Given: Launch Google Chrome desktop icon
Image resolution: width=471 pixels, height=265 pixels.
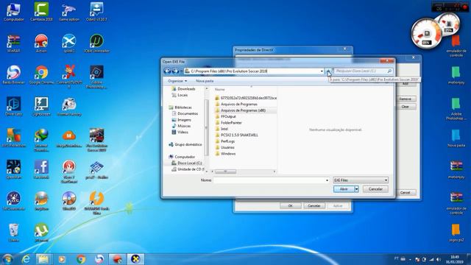Looking at the screenshot, I should (41, 75).
